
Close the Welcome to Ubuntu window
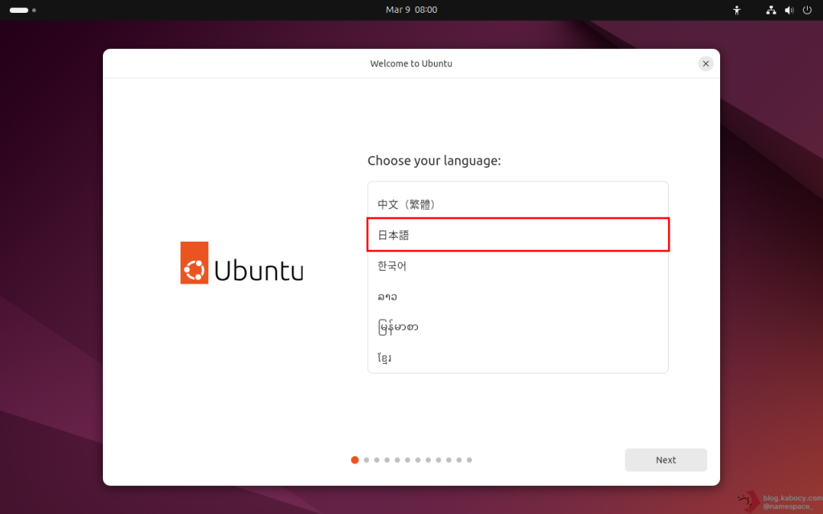coord(706,63)
